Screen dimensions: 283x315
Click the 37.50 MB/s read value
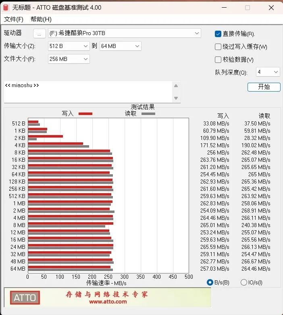(x=257, y=123)
